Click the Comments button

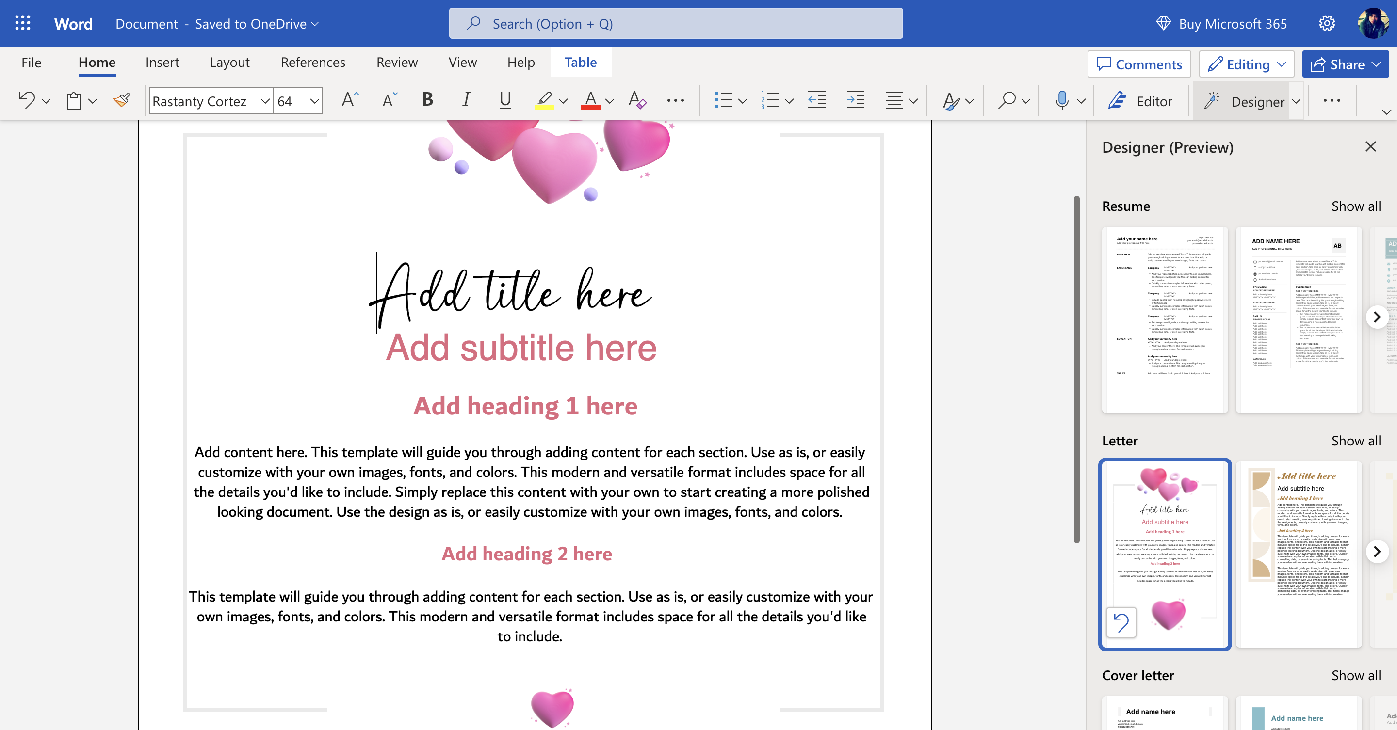(x=1139, y=64)
